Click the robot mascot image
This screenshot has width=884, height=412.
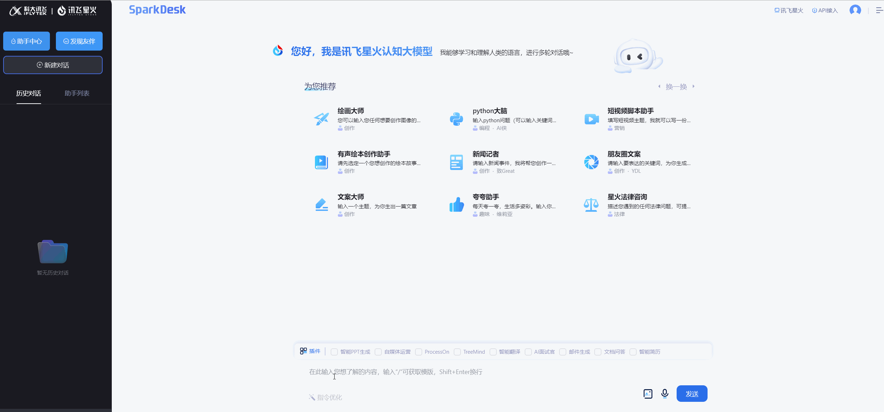(638, 56)
